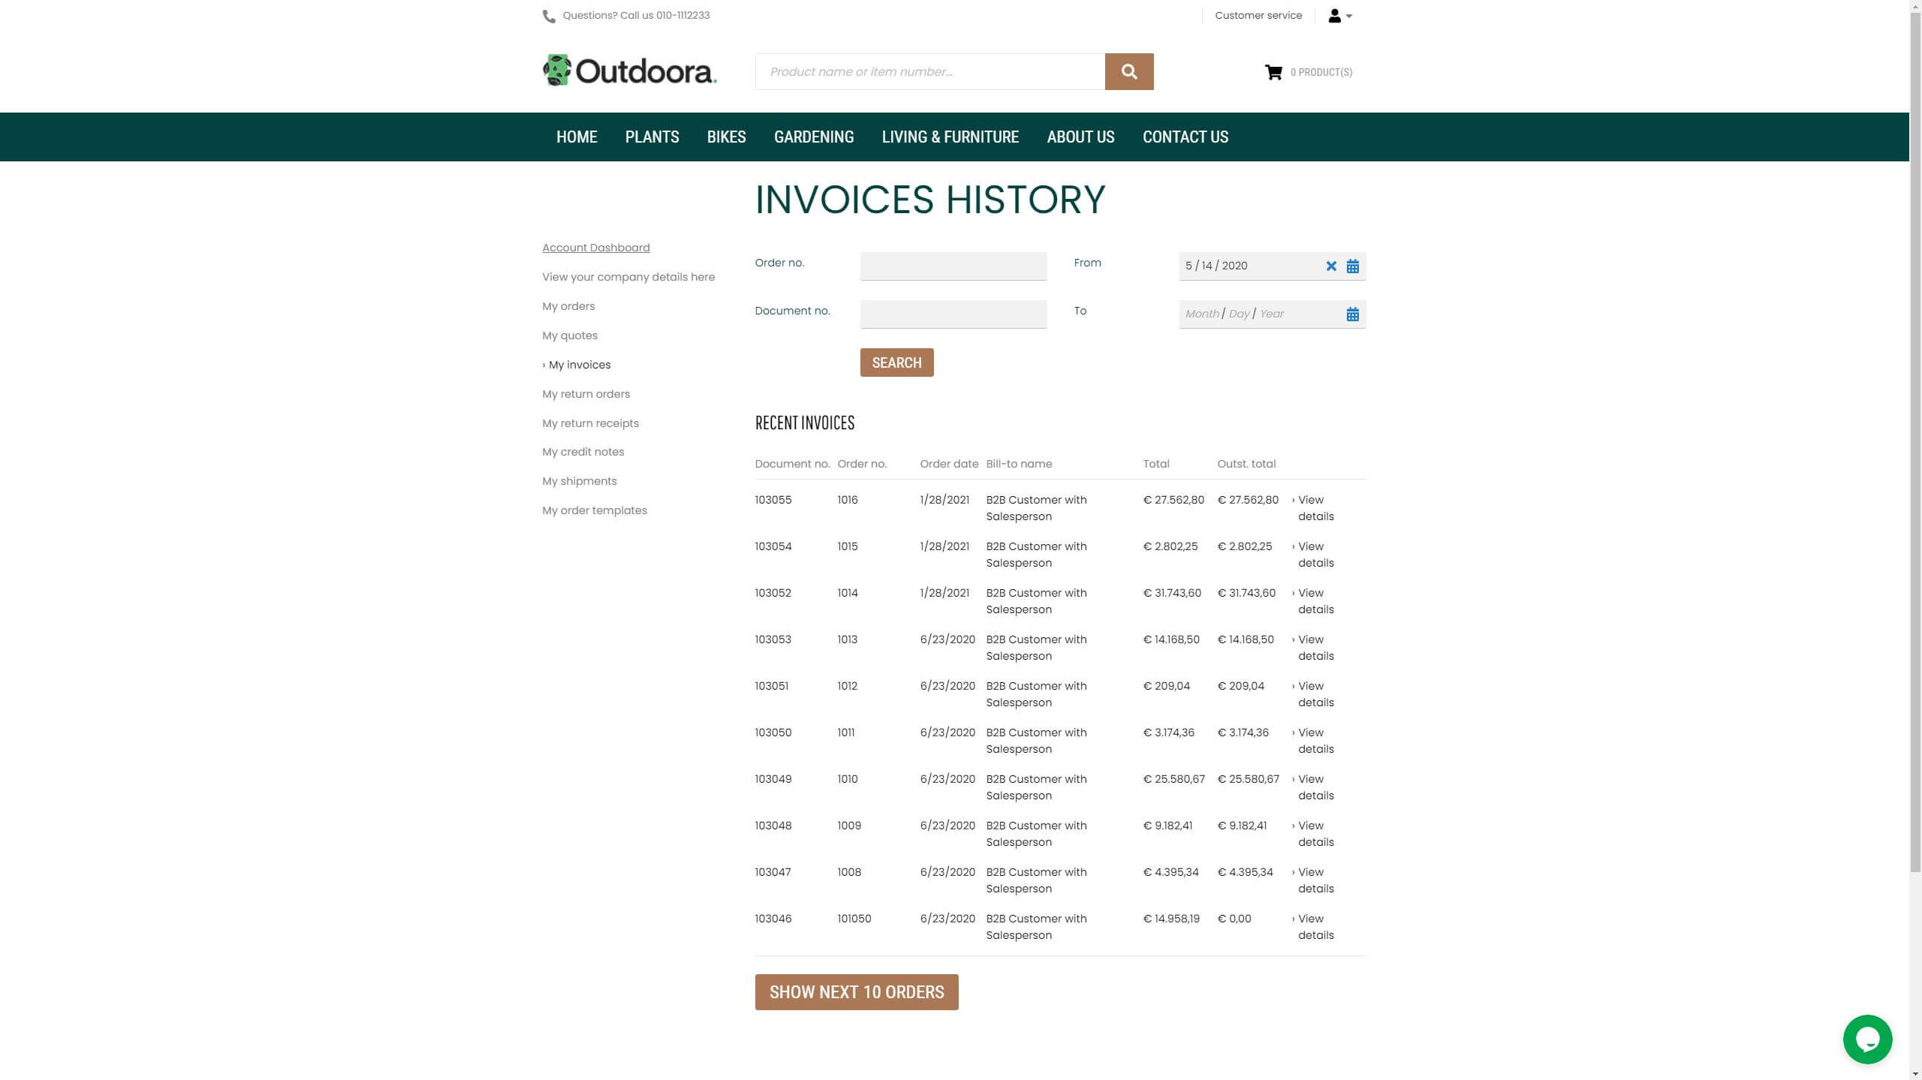Open My return receipts in sidebar
The height and width of the screenshot is (1080, 1922).
591,423
